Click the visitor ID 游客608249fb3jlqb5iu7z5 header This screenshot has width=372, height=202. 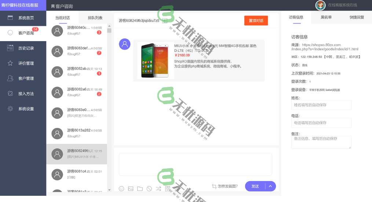(x=139, y=21)
